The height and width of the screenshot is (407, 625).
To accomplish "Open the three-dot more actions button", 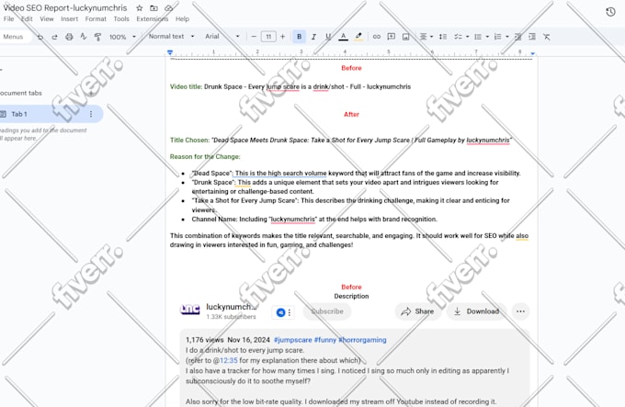I will (x=520, y=311).
